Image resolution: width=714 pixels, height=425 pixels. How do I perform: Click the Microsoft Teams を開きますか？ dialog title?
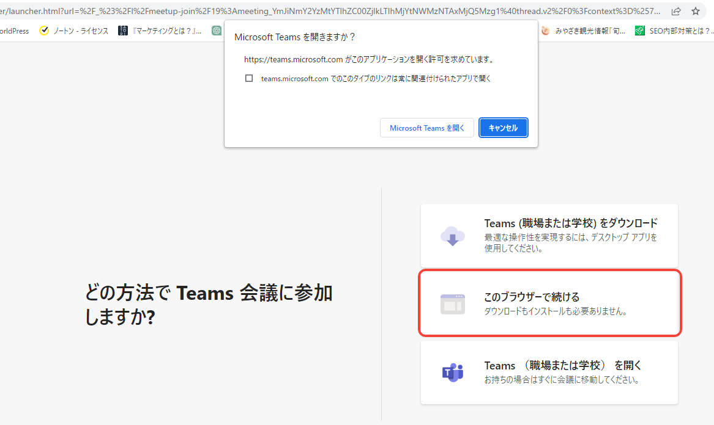tap(295, 37)
